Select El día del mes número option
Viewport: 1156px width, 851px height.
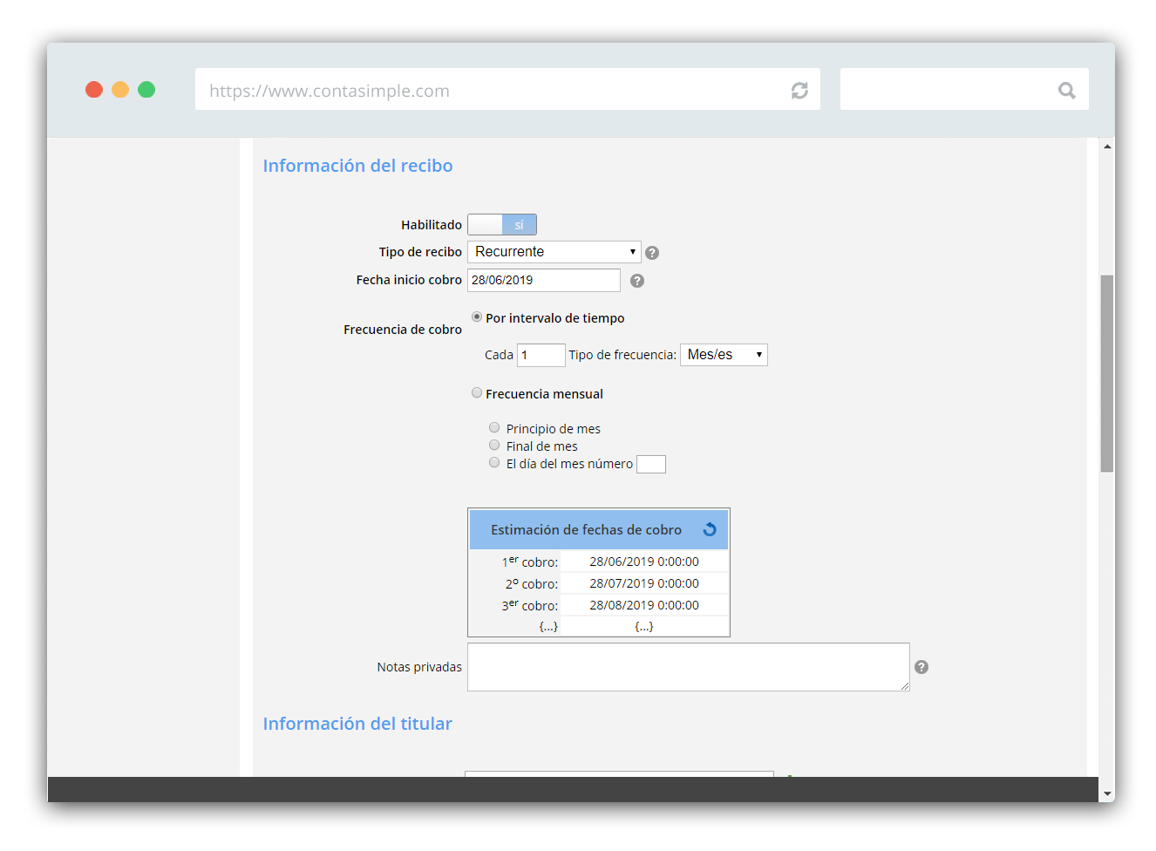click(494, 463)
